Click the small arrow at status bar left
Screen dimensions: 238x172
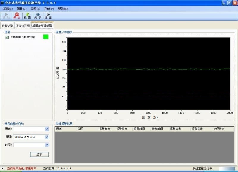pos(2,169)
